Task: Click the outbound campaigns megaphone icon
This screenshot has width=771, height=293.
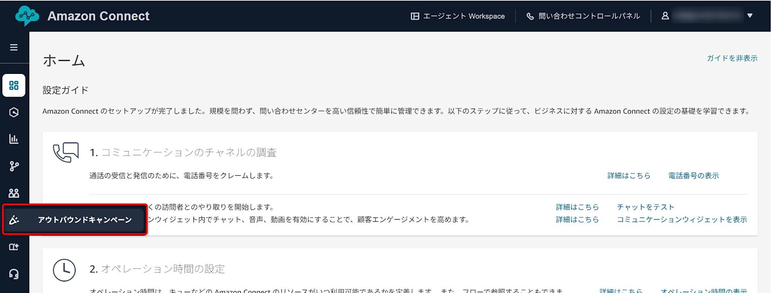Action: tap(14, 220)
